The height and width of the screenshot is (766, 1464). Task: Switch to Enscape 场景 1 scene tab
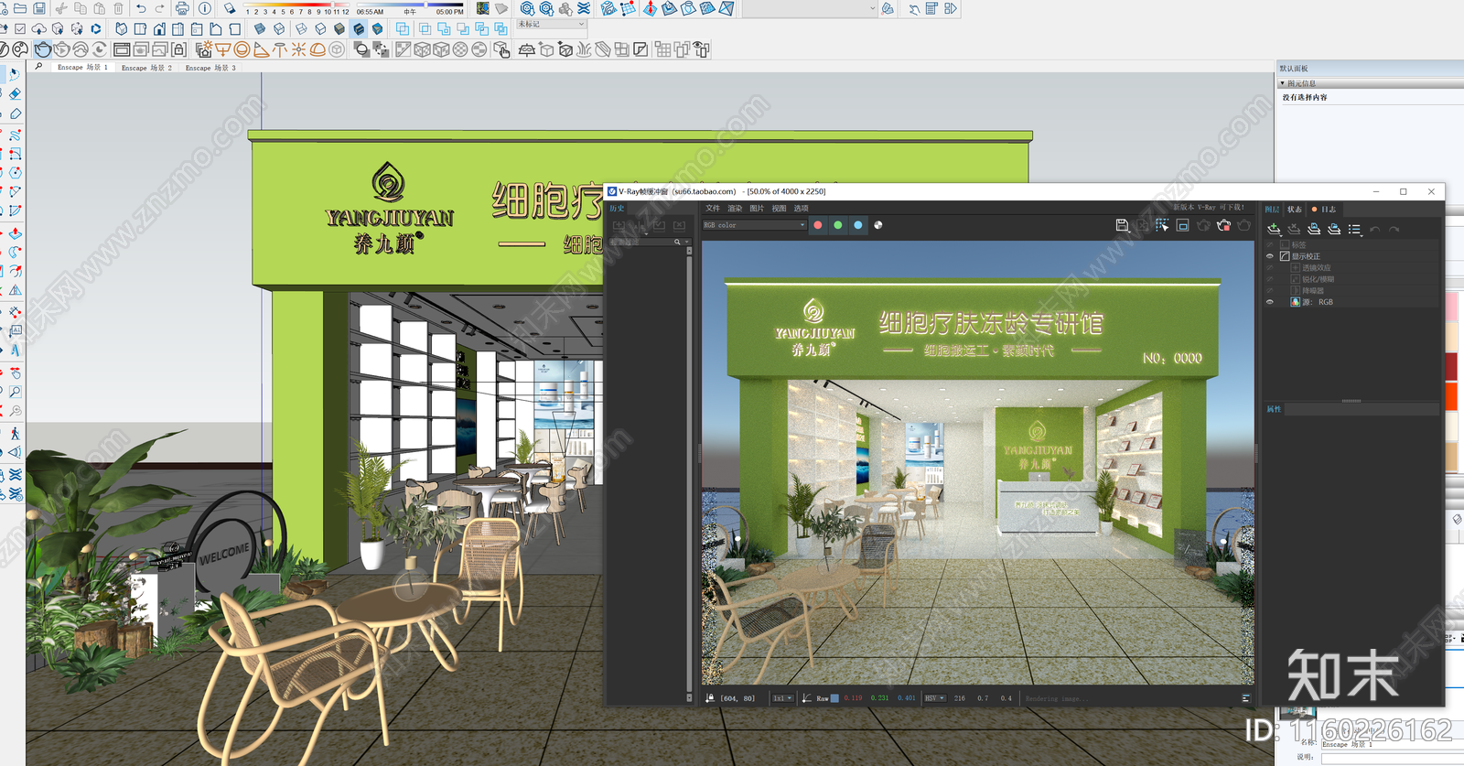click(x=82, y=68)
